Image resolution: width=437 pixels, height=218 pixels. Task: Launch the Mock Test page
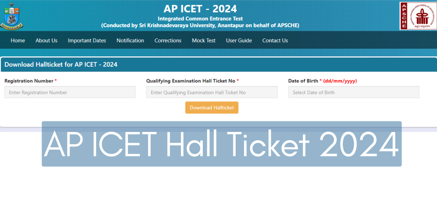point(204,40)
